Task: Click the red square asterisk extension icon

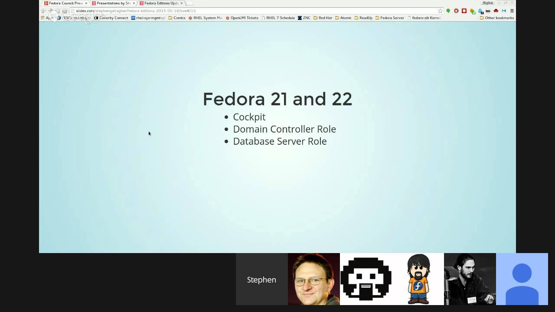Action: click(x=464, y=11)
